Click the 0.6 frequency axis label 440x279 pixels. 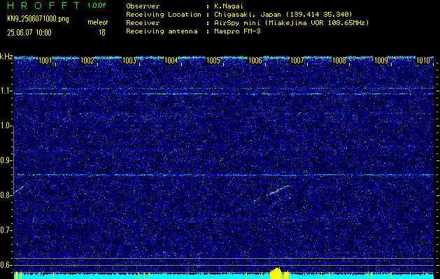pyautogui.click(x=6, y=265)
